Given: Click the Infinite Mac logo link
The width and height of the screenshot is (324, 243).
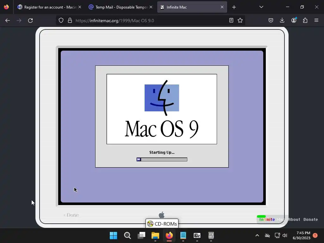Looking at the screenshot, I should tap(272, 219).
